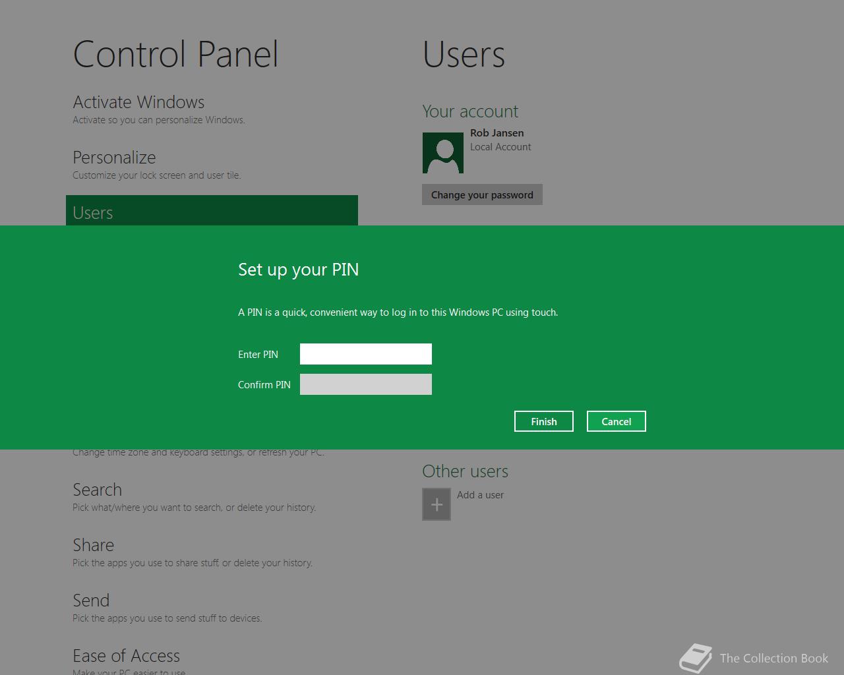Cancel the PIN setup dialog
The width and height of the screenshot is (844, 675).
pyautogui.click(x=617, y=421)
